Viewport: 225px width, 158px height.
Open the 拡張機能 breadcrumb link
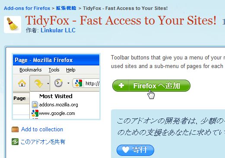tap(66, 8)
